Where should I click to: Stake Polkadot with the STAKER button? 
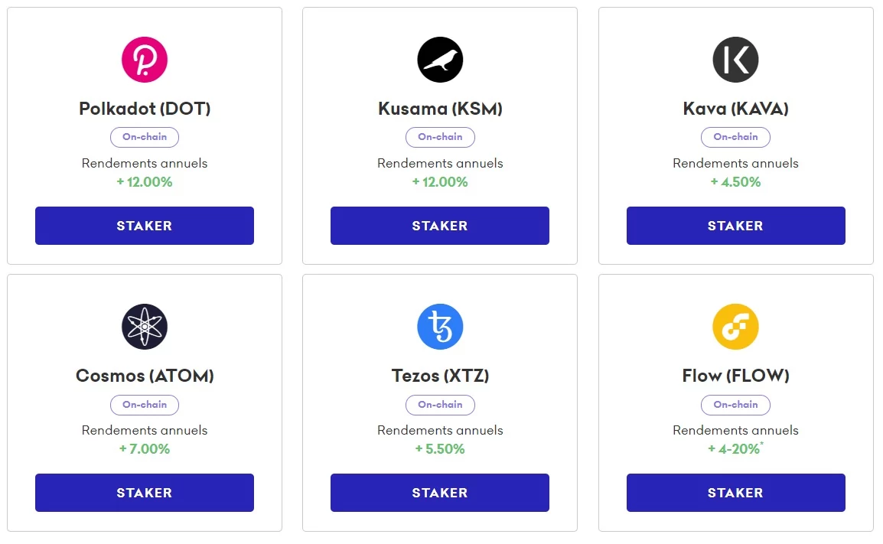(x=145, y=226)
